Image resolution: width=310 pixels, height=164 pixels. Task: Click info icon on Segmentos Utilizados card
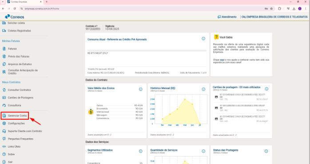point(141,151)
